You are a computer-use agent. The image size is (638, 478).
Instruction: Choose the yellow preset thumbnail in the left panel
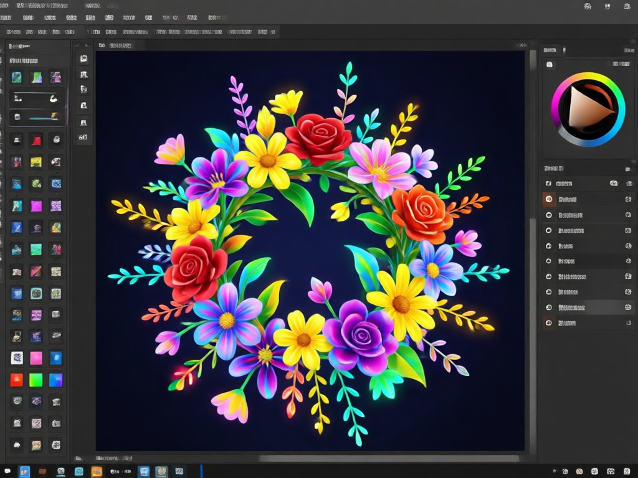click(36, 162)
